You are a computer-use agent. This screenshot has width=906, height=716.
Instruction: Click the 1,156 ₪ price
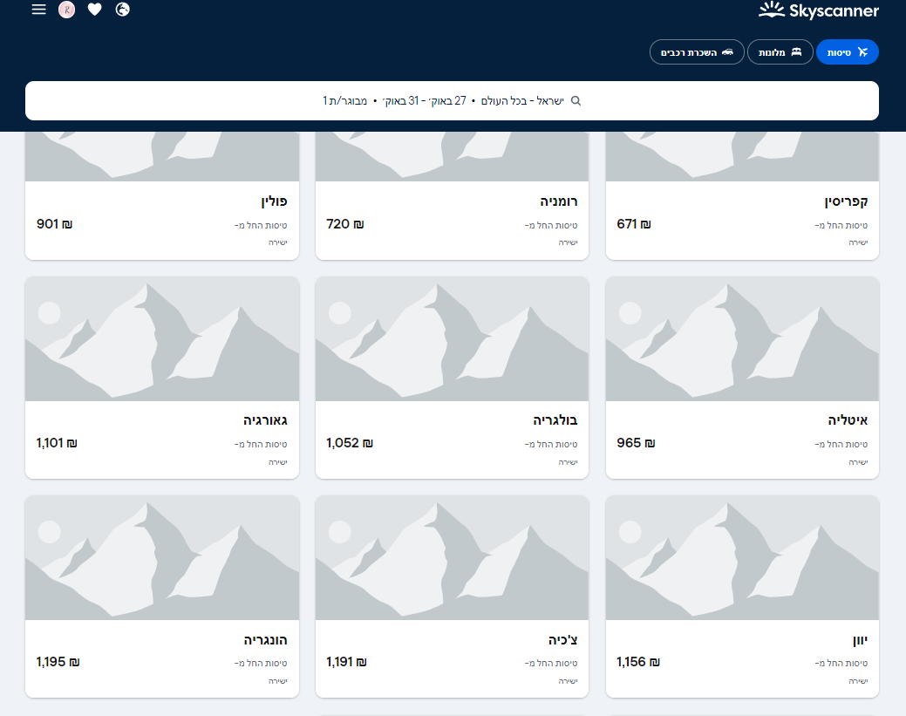click(638, 662)
